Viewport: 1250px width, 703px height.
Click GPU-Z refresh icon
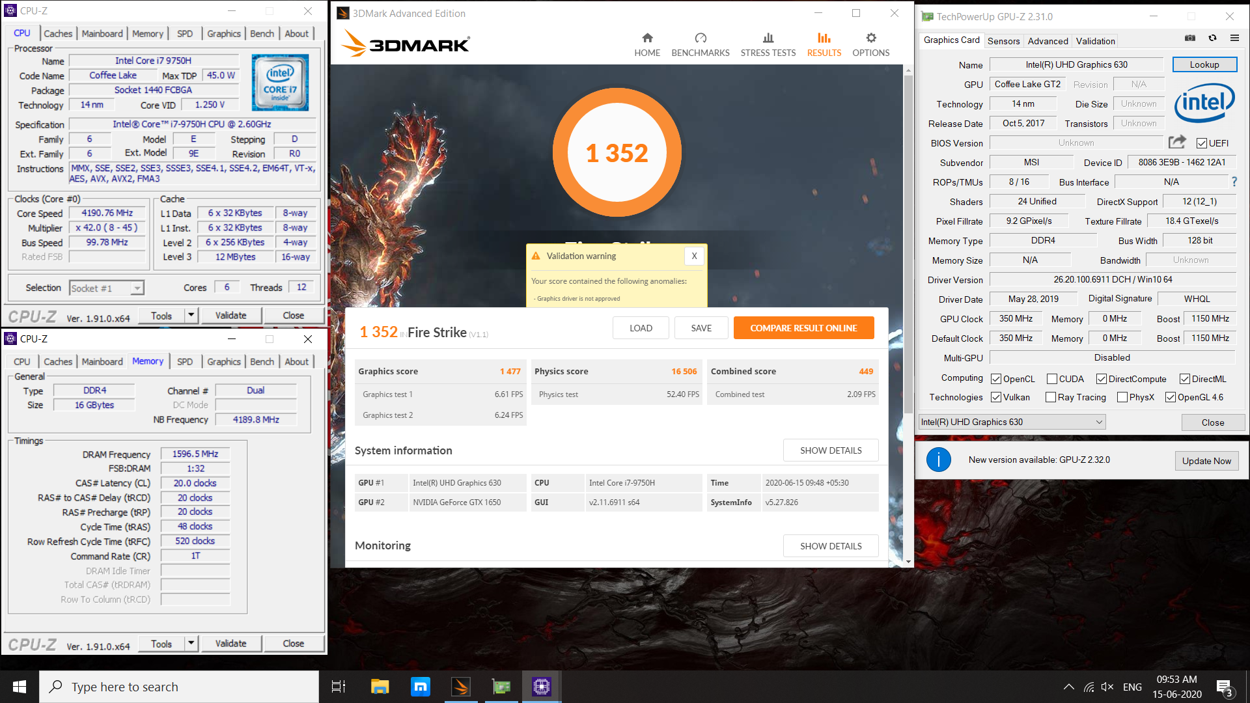point(1212,38)
